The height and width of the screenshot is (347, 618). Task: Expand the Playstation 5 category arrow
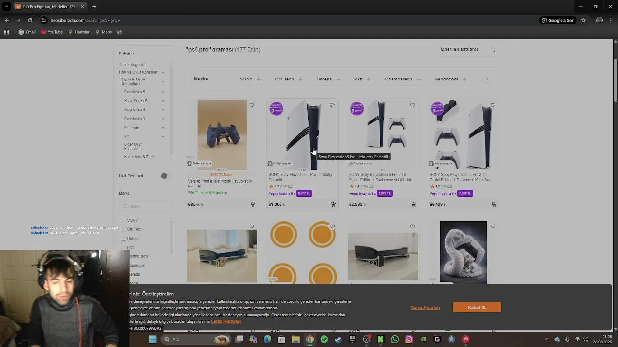pos(163,92)
